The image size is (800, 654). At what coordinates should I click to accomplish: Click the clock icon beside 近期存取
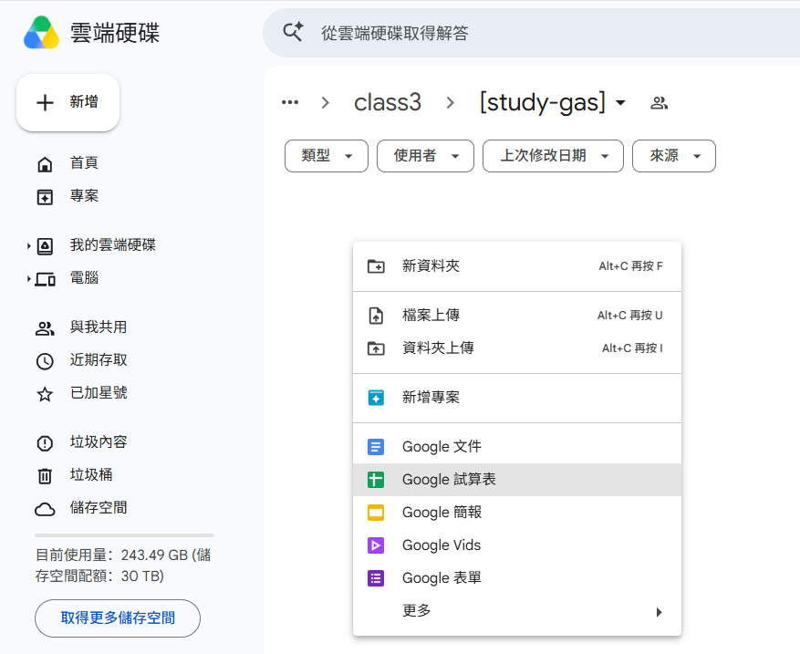point(45,361)
